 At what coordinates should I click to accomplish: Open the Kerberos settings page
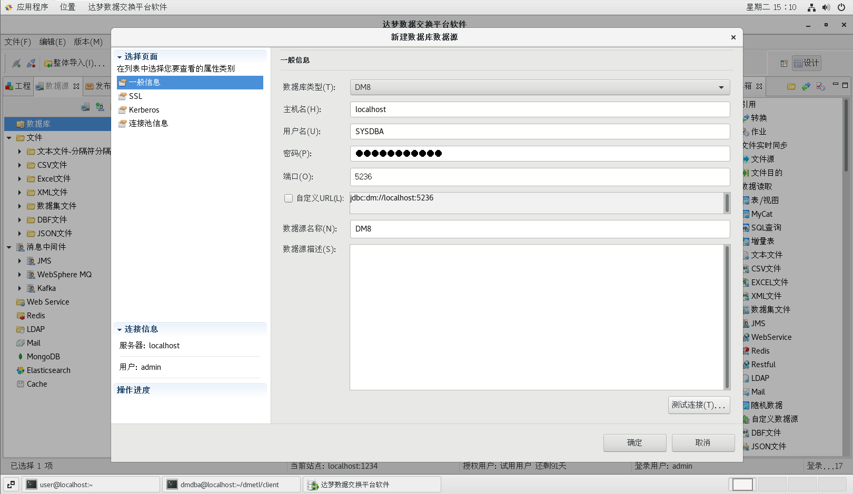coord(144,110)
